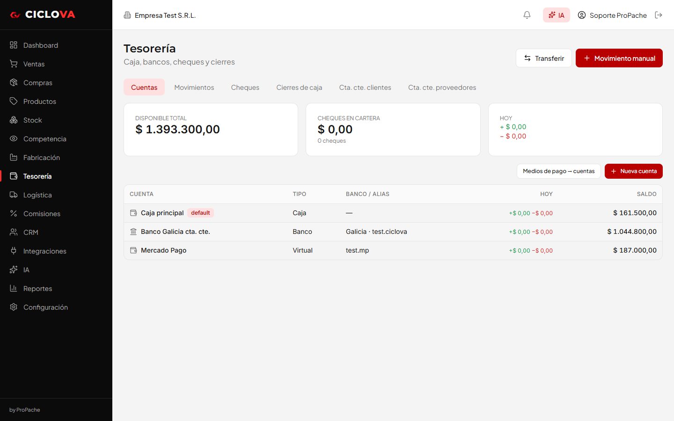674x421 pixels.
Task: Open the Caja principal account row
Action: [393, 213]
